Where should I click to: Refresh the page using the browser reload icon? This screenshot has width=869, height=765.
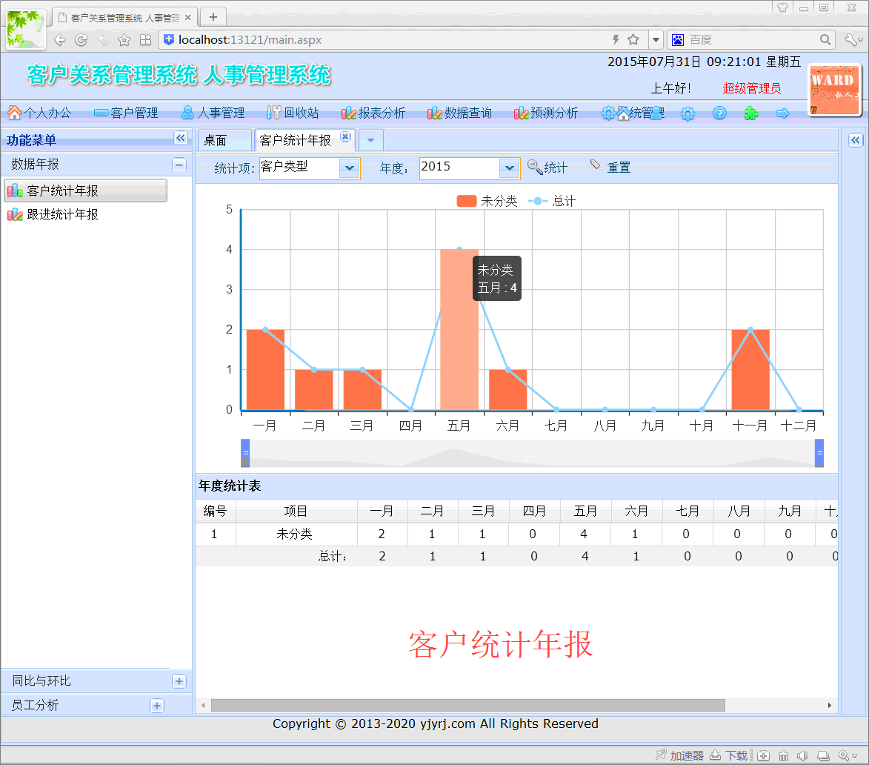81,40
